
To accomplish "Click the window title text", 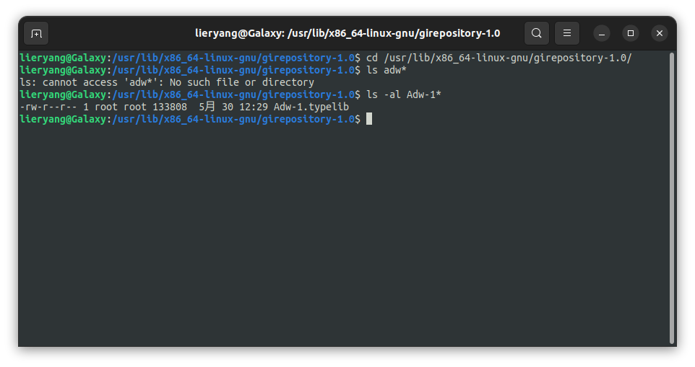I will coord(347,34).
